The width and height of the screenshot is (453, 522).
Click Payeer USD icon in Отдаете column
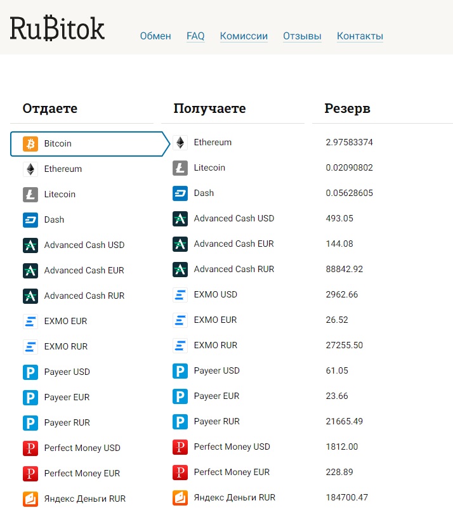(30, 372)
